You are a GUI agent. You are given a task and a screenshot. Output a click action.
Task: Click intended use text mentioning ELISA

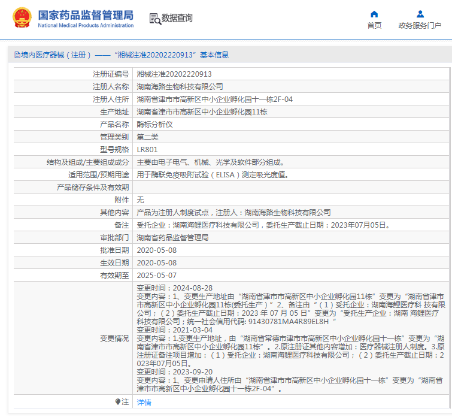(213, 175)
